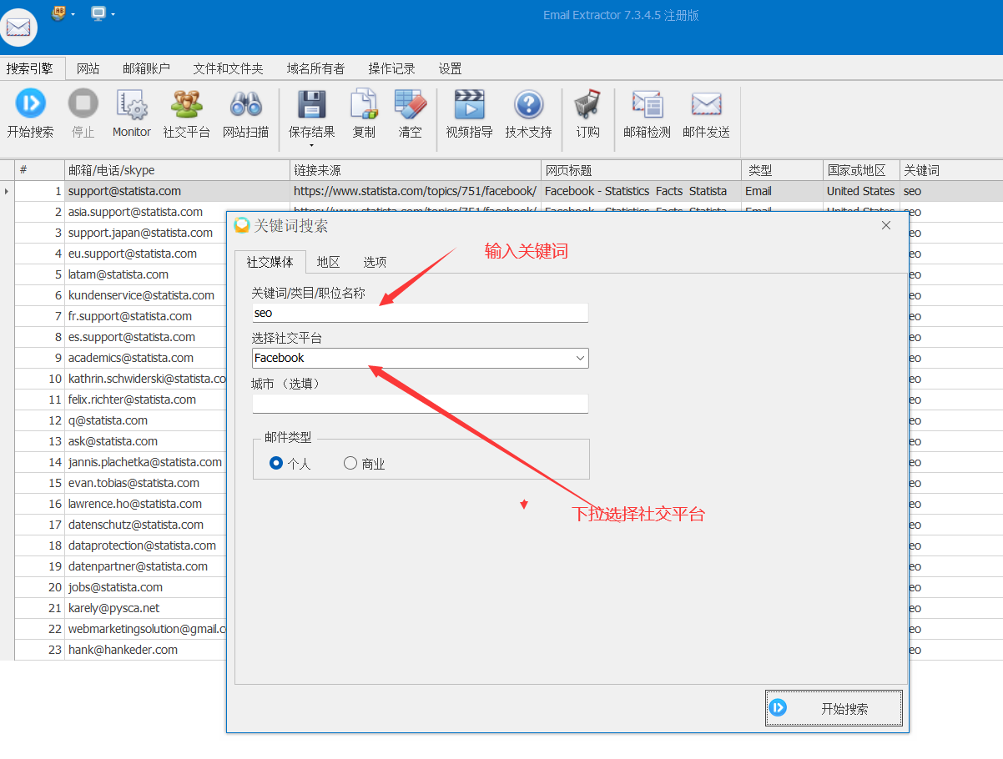Open the 设置 settings menu
Screen dimensions: 1003x759
tap(449, 68)
